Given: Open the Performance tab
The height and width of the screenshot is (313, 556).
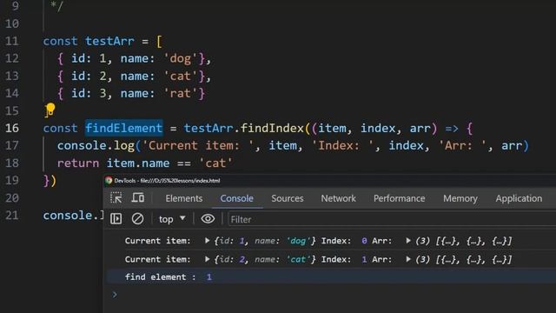Looking at the screenshot, I should point(400,198).
